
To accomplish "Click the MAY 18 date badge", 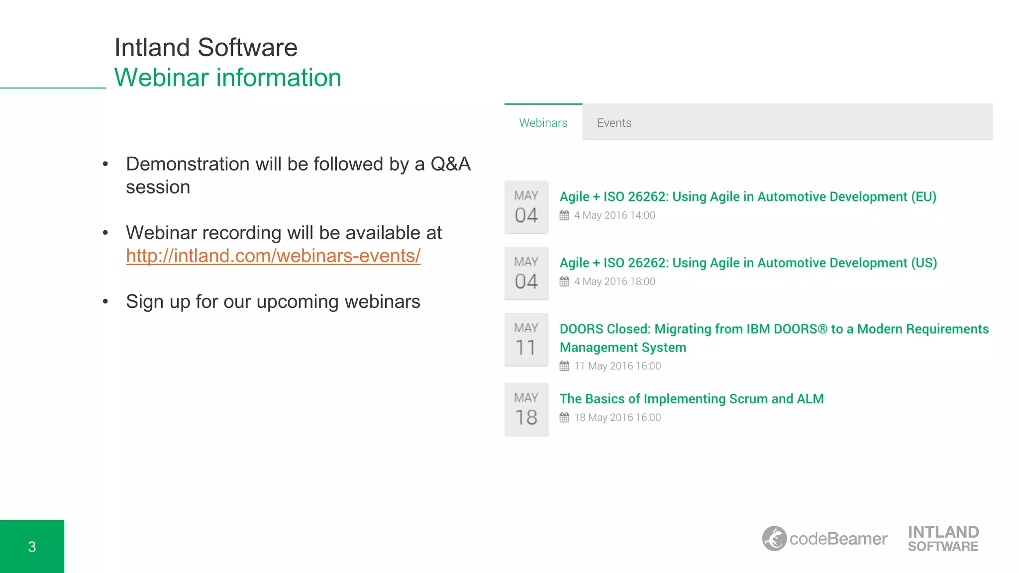I will (x=526, y=409).
